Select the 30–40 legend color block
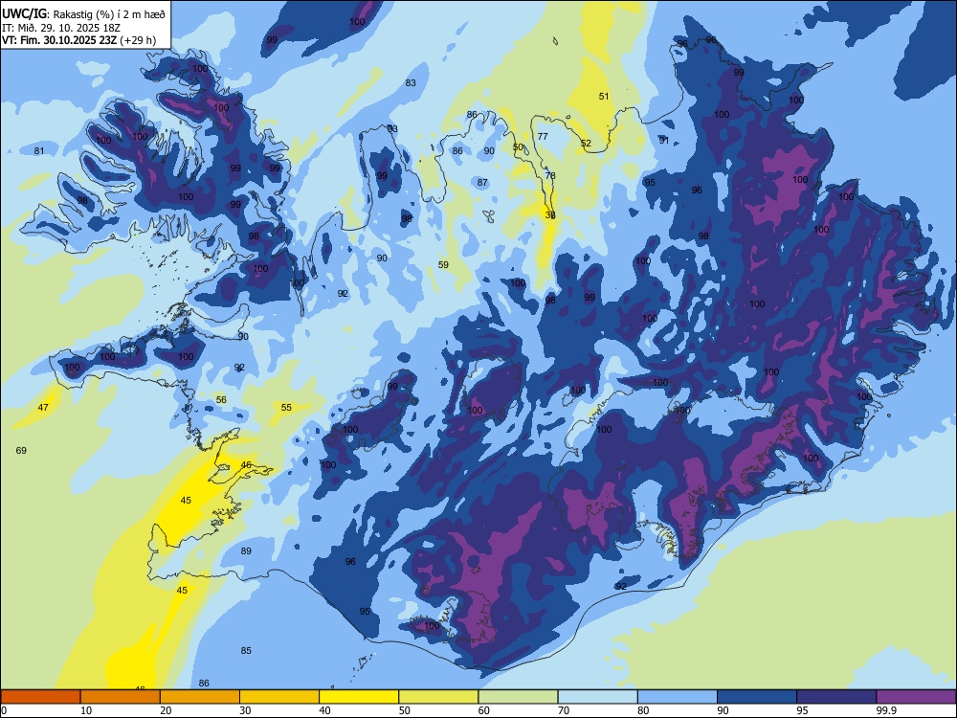 tap(279, 697)
